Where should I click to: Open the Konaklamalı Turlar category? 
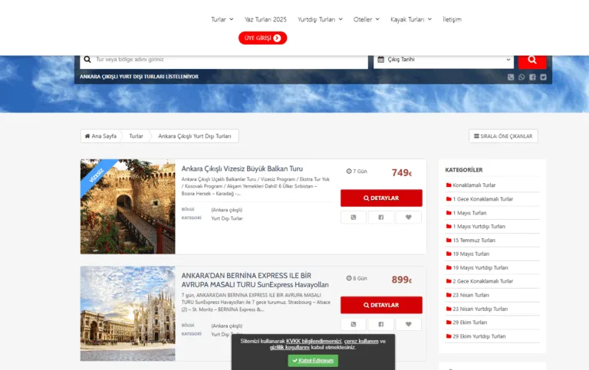point(474,185)
